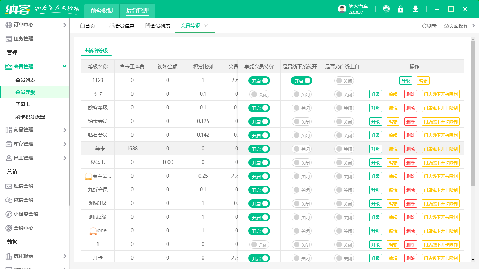Click 删除 on the 季卡 row
Image resolution: width=479 pixels, height=269 pixels.
point(410,94)
